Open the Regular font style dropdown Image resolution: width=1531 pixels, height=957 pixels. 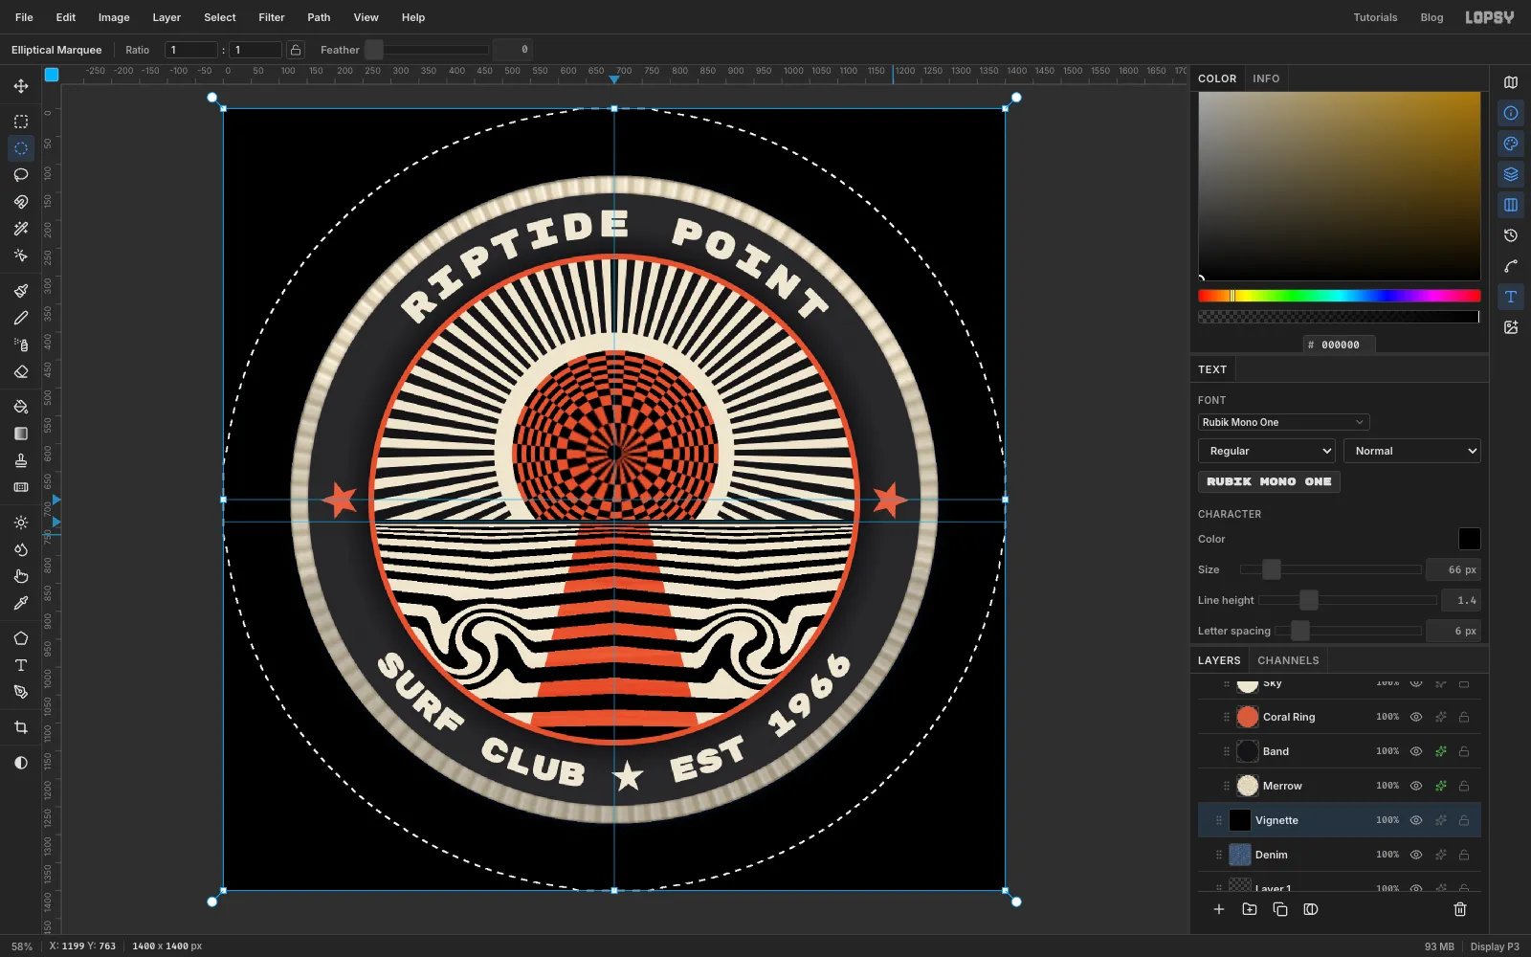[1267, 451]
